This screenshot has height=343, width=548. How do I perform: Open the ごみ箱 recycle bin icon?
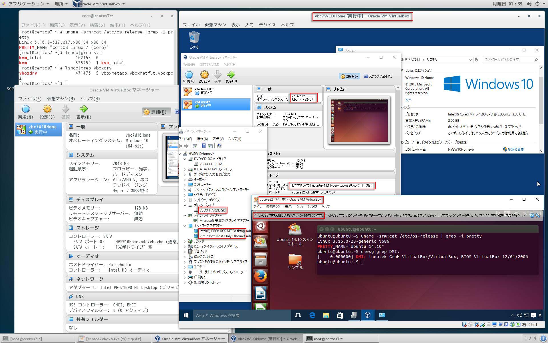(194, 40)
